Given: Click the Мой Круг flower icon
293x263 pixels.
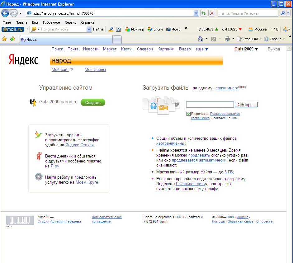Looking at the screenshot, I should [x=39, y=177].
